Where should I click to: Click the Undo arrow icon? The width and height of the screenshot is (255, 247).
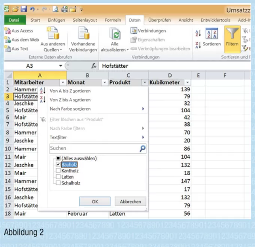[32, 9]
